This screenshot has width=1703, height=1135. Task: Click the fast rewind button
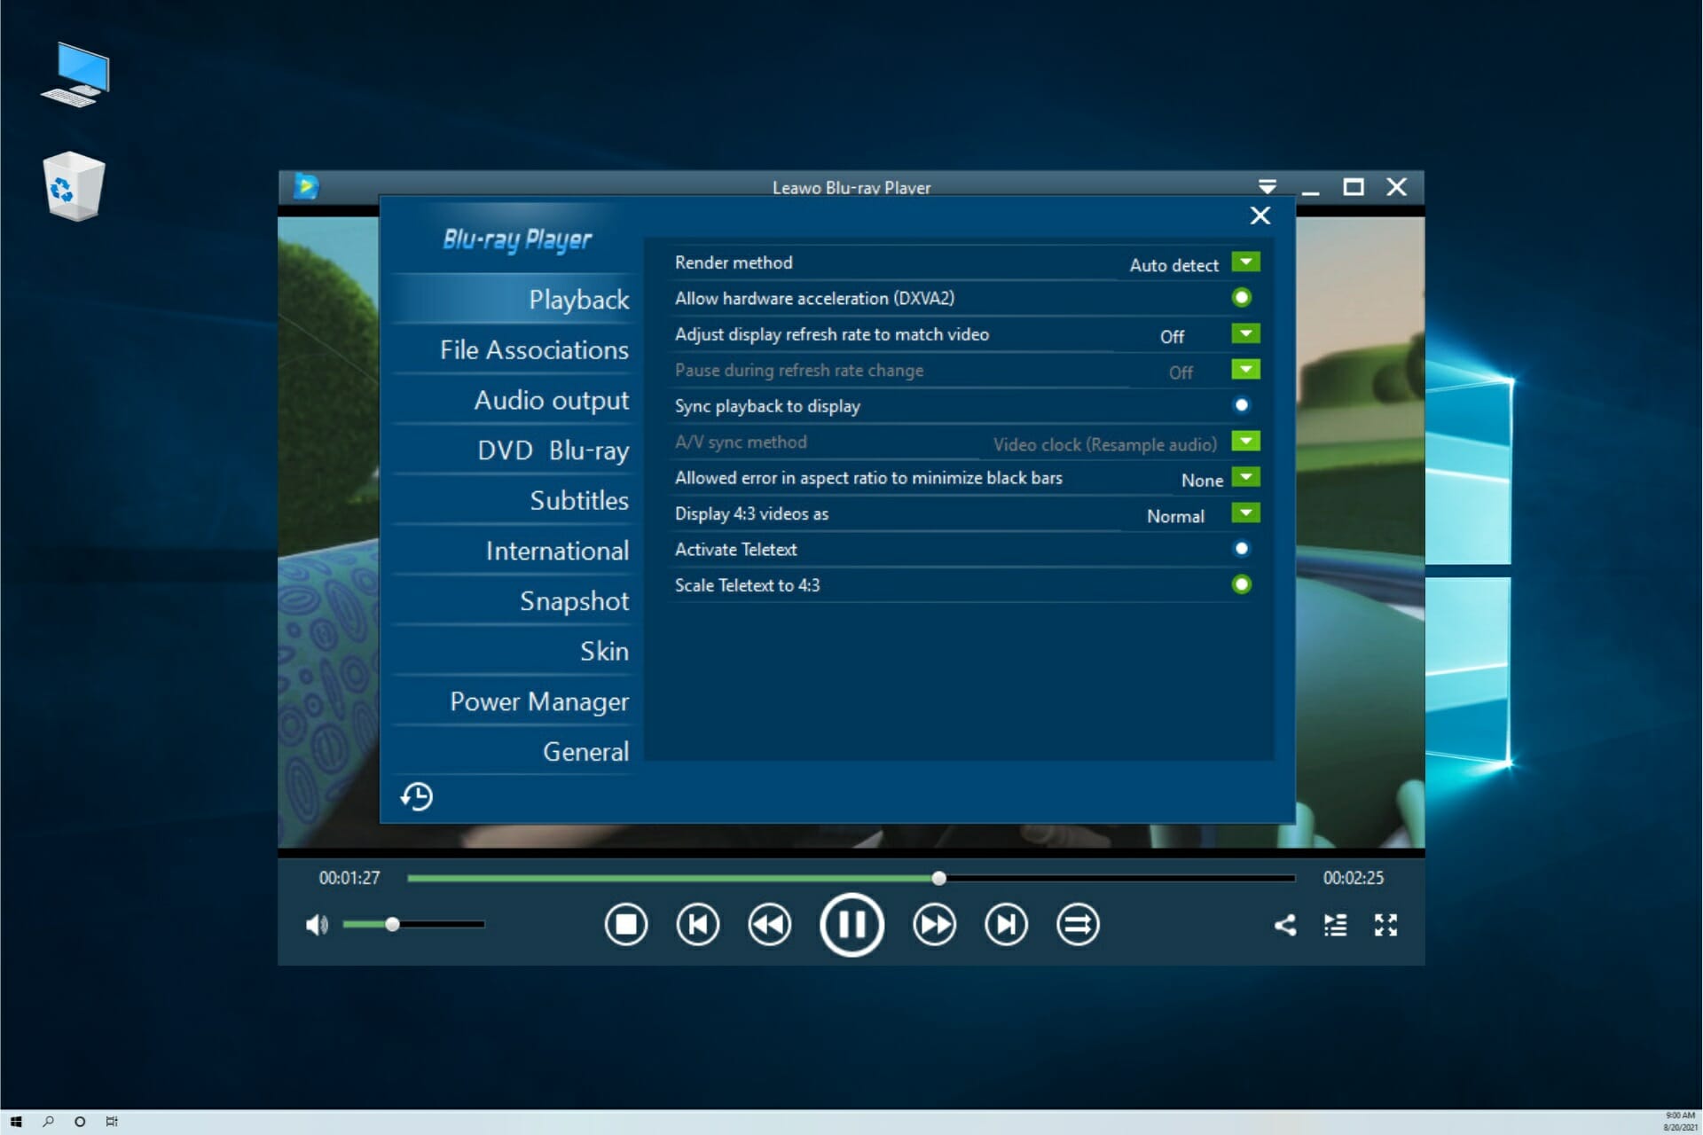coord(772,923)
